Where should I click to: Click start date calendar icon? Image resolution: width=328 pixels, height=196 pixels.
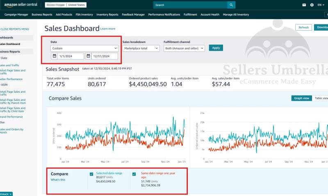(54, 56)
